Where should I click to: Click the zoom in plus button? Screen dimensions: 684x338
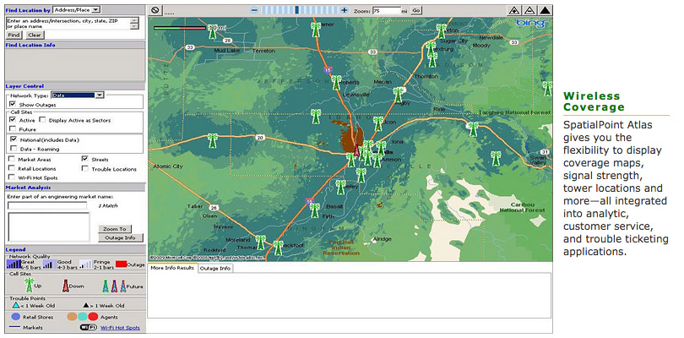pos(345,10)
